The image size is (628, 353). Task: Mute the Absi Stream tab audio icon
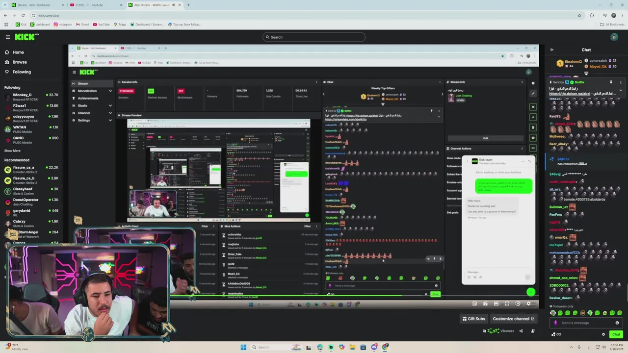(x=173, y=5)
